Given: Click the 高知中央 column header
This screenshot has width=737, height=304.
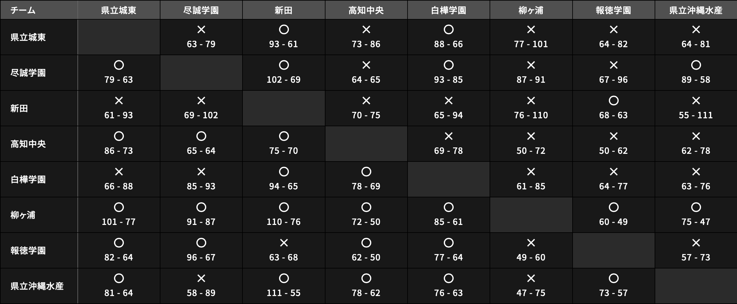Looking at the screenshot, I should (x=366, y=10).
